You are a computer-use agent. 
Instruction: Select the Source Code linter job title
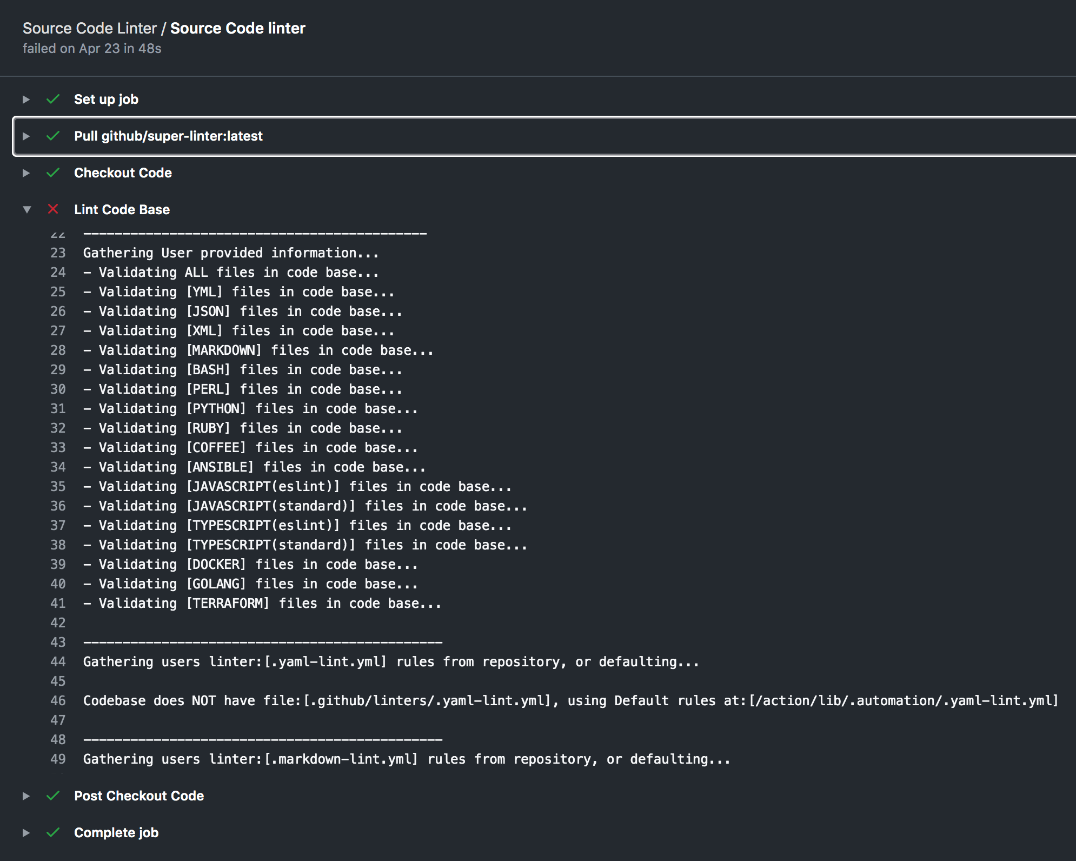[x=237, y=28]
